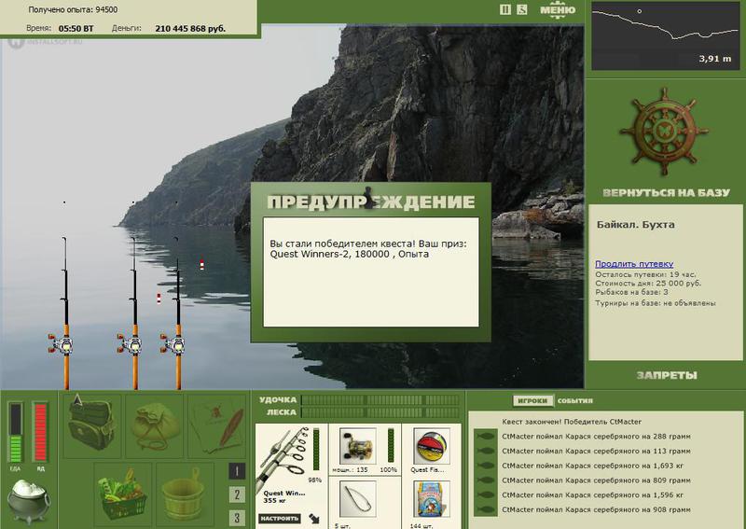746x529 pixels.
Task: Click the rod wear bar showing 98%
Action: pyautogui.click(x=316, y=450)
